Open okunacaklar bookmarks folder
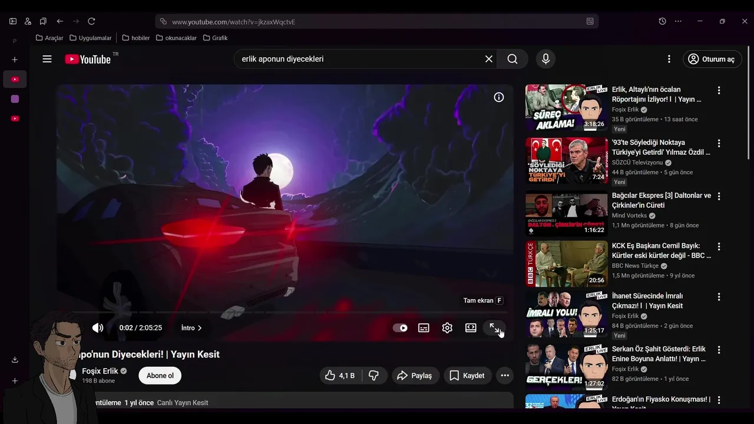The height and width of the screenshot is (424, 754). click(176, 38)
